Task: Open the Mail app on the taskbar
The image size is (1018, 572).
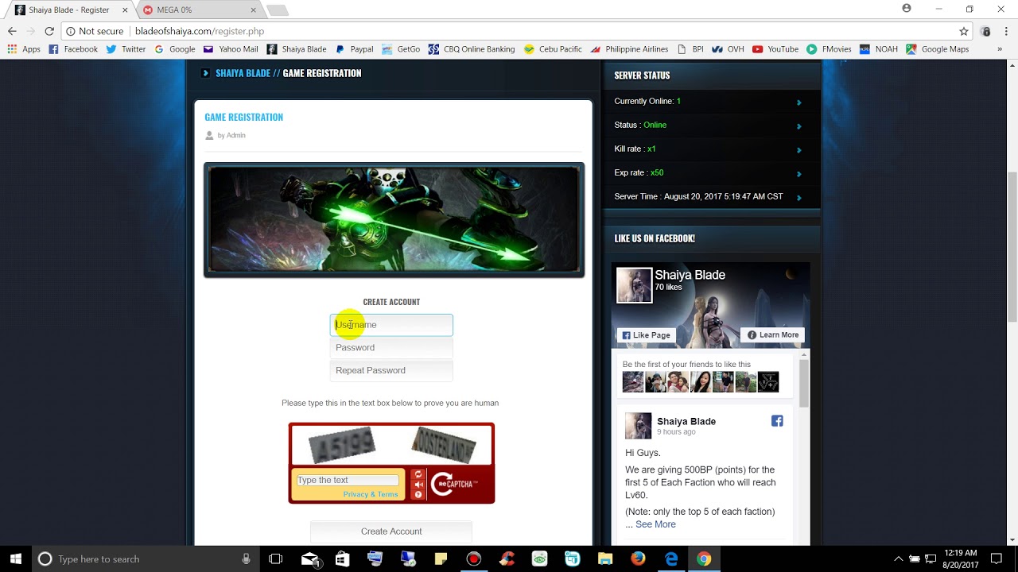Action: point(310,558)
